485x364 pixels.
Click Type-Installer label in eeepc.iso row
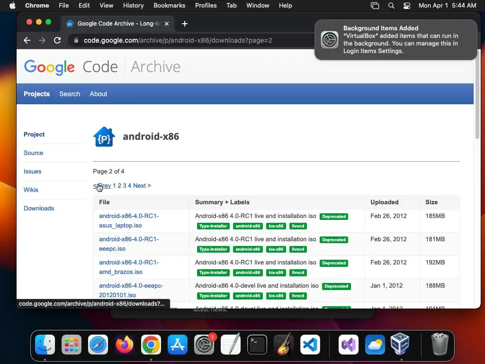pos(213,249)
